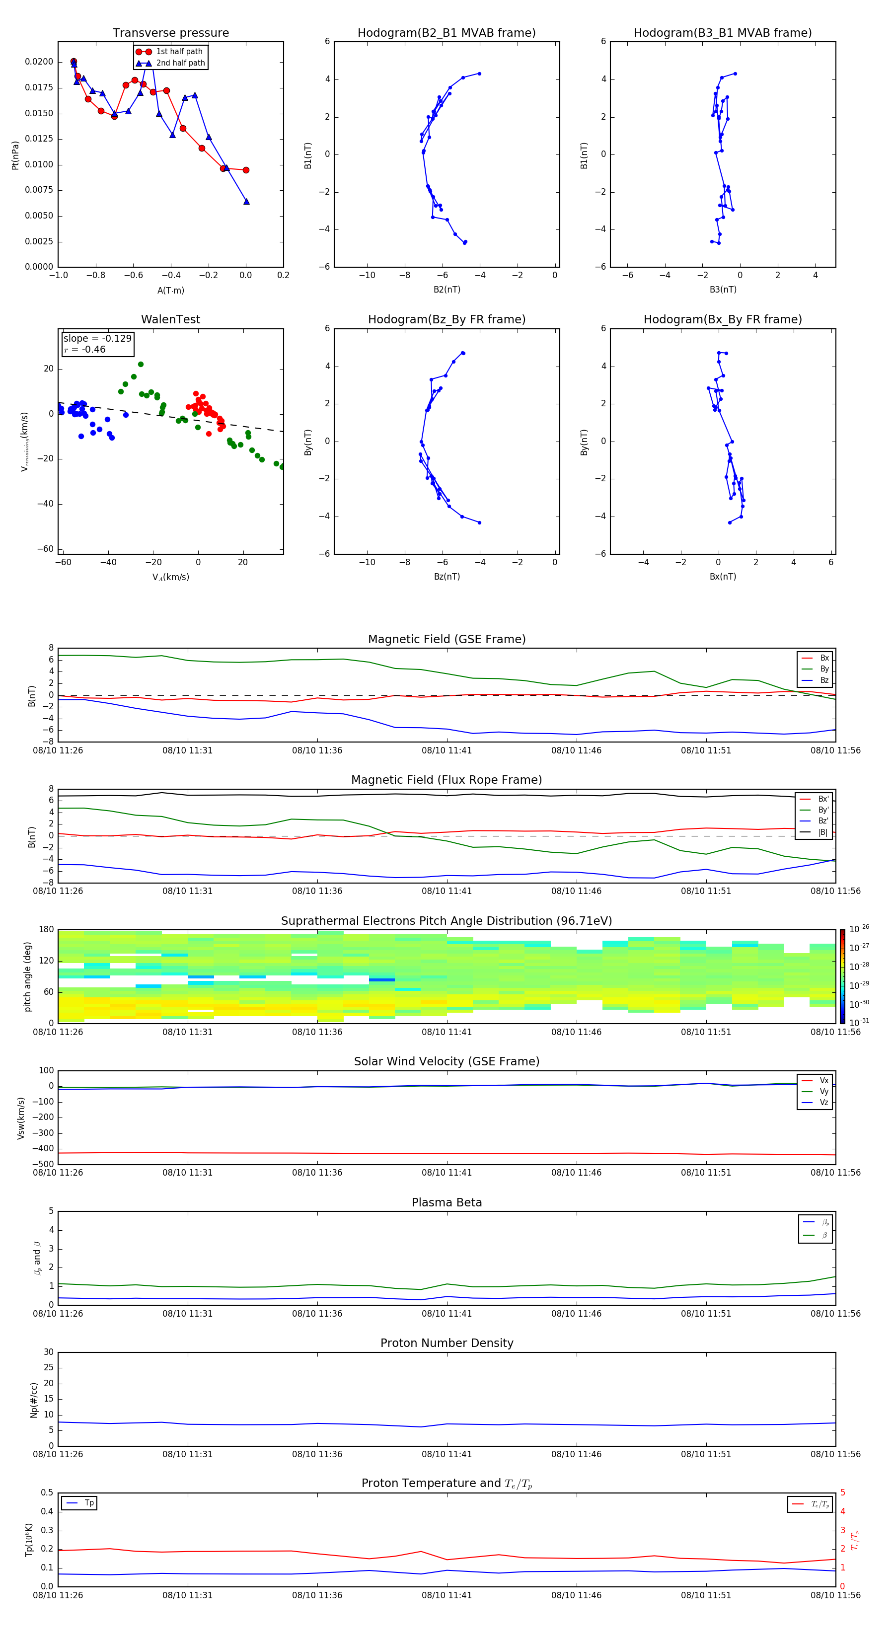Click the Proton Temperature and Te/Tp title
Viewport: 894px width, 1639px height.
(x=447, y=1484)
